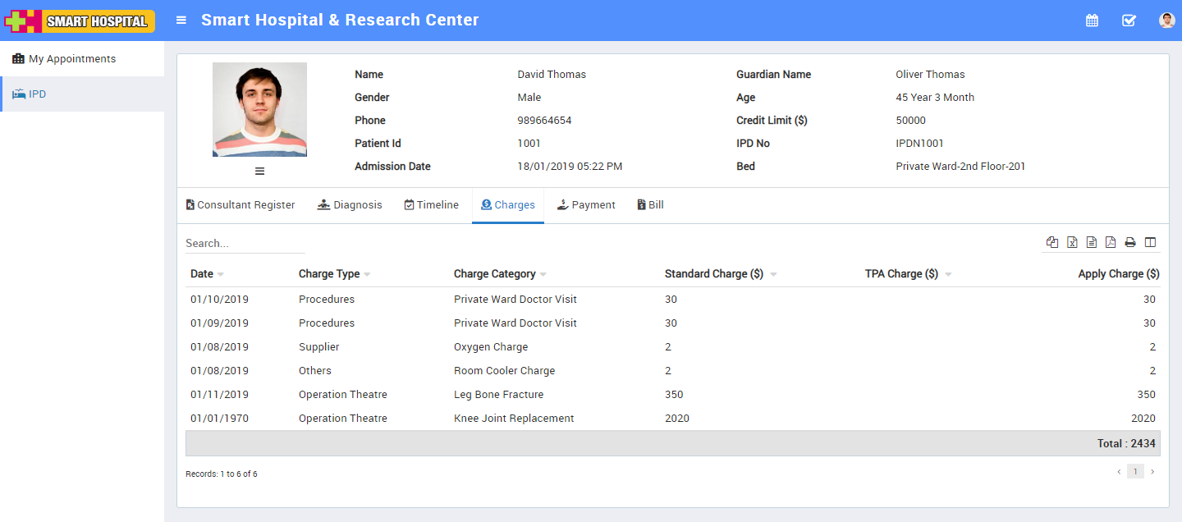This screenshot has height=522, width=1182.
Task: Print the charges table
Action: [1130, 242]
